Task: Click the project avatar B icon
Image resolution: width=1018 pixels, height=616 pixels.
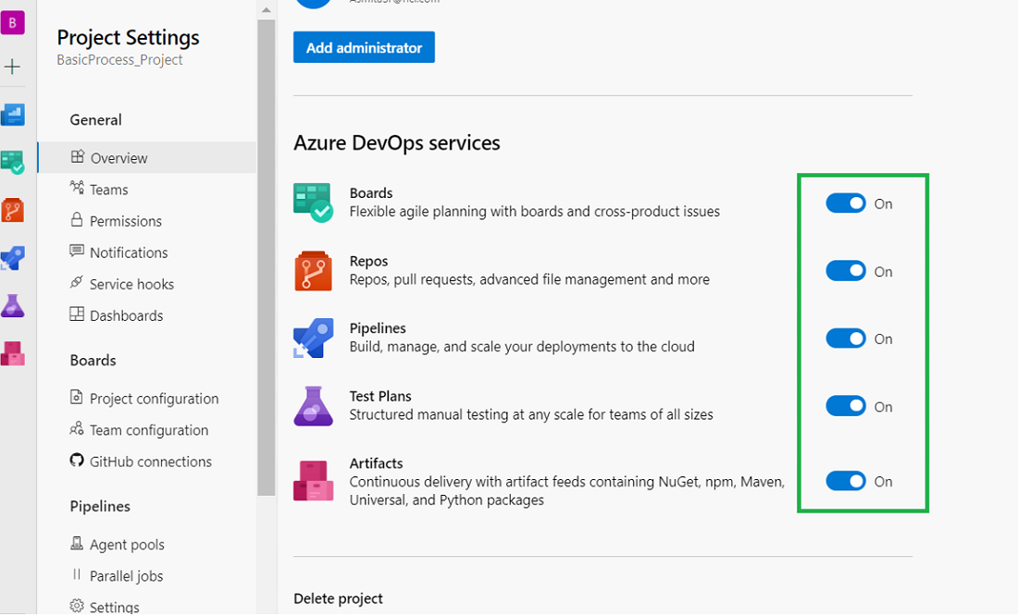Action: 12,23
